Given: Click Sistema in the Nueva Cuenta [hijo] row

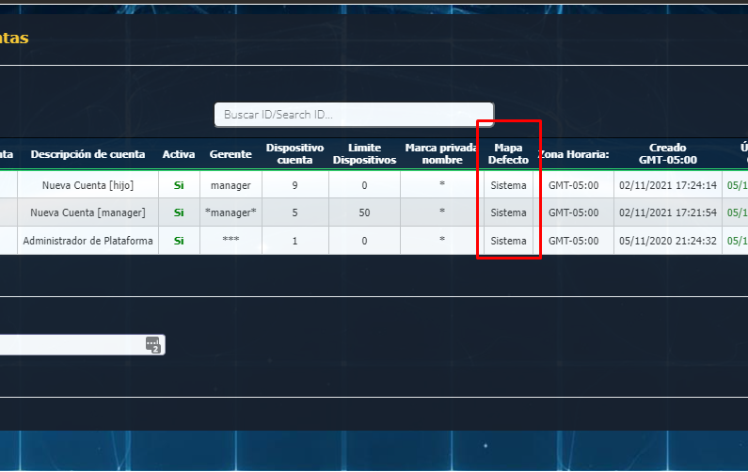Looking at the screenshot, I should tap(508, 185).
